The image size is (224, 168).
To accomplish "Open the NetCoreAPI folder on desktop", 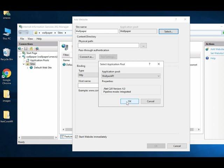I will [7, 117].
